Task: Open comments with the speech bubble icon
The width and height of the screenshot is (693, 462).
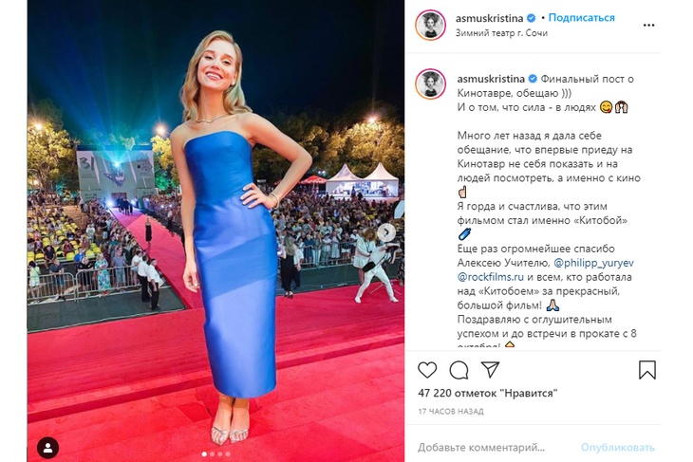Action: click(x=459, y=370)
